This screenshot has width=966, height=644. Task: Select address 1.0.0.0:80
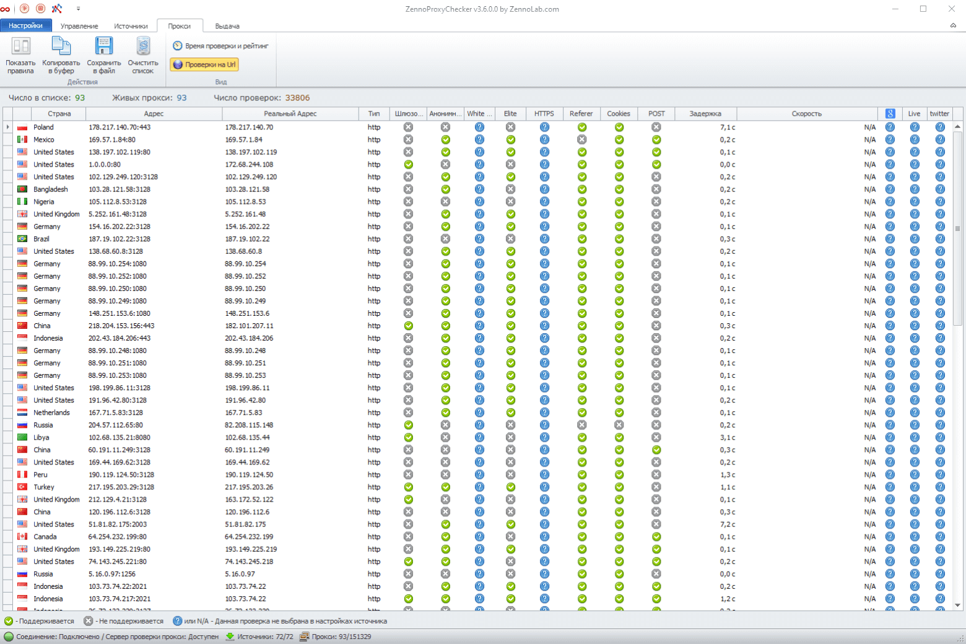[x=105, y=164]
